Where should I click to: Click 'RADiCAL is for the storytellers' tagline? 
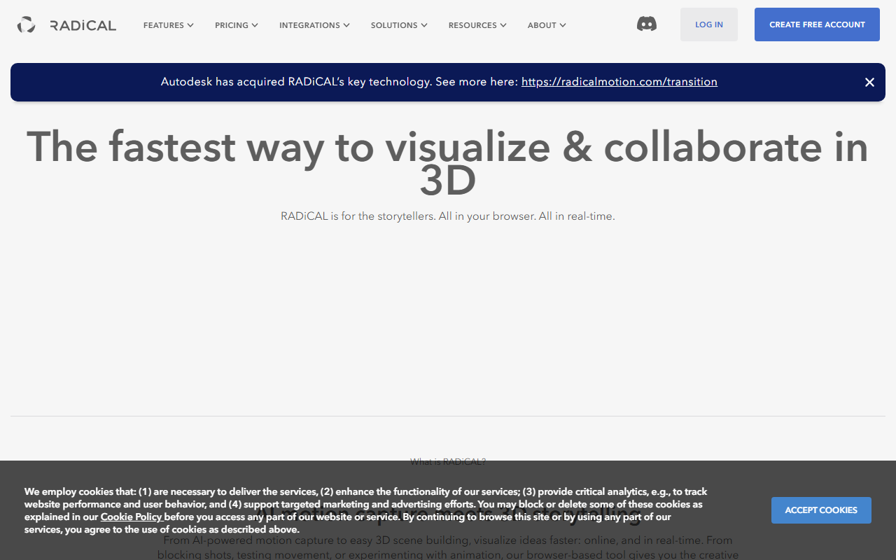(448, 216)
